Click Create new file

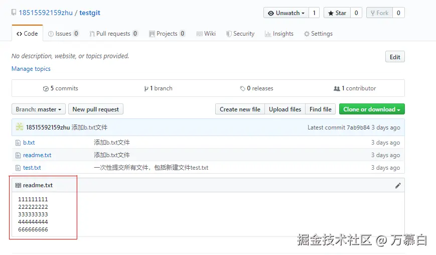click(240, 109)
